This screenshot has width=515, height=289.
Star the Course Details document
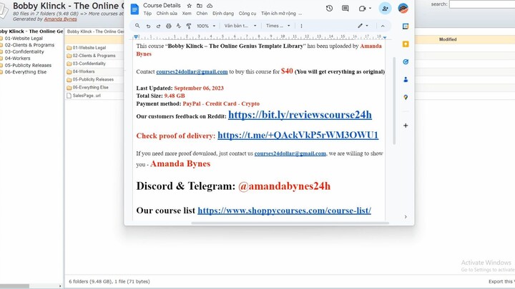tap(189, 6)
